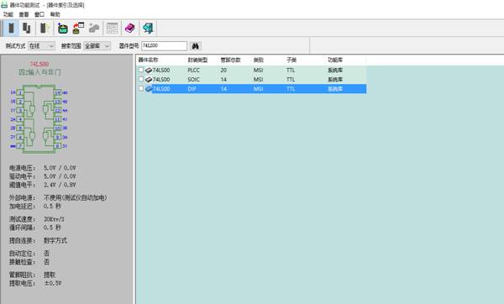This screenshot has height=304, width=504.
Task: Open the 查看 menu
Action: (x=24, y=14)
